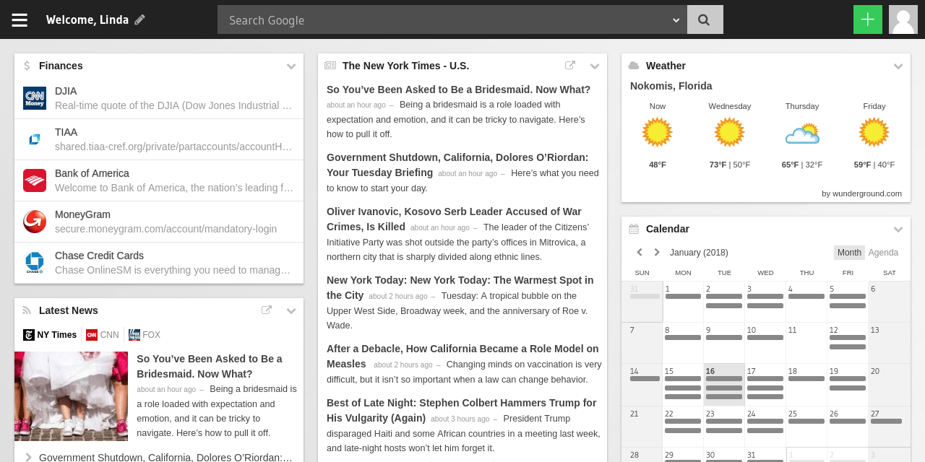Open the New York Today article headline
925x462 pixels.
(460, 287)
